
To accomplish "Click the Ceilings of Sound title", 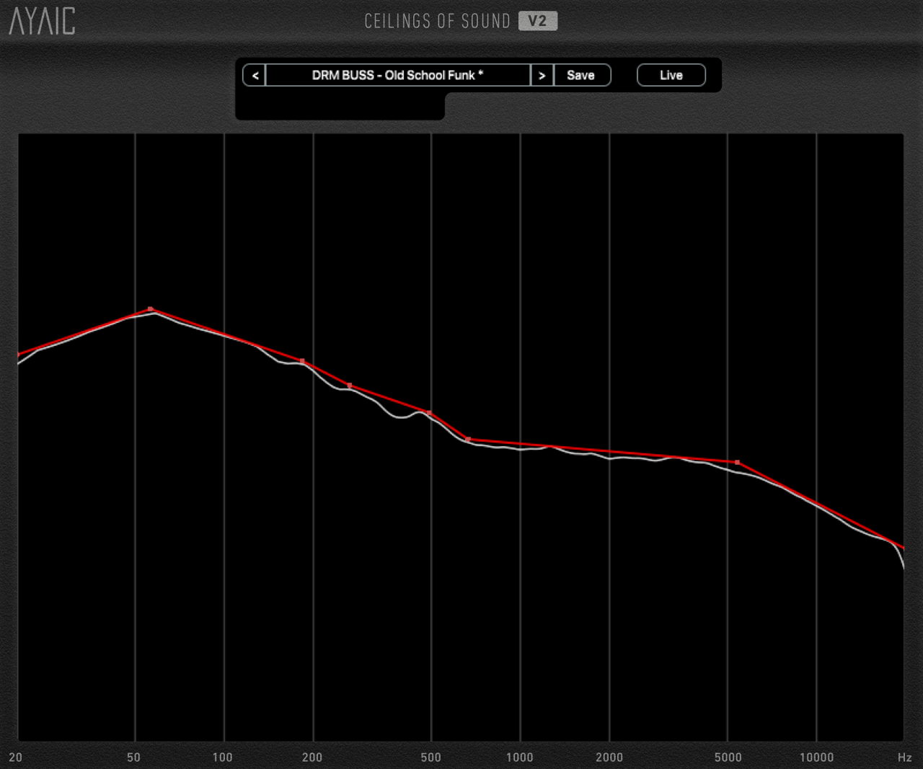I will tap(437, 21).
